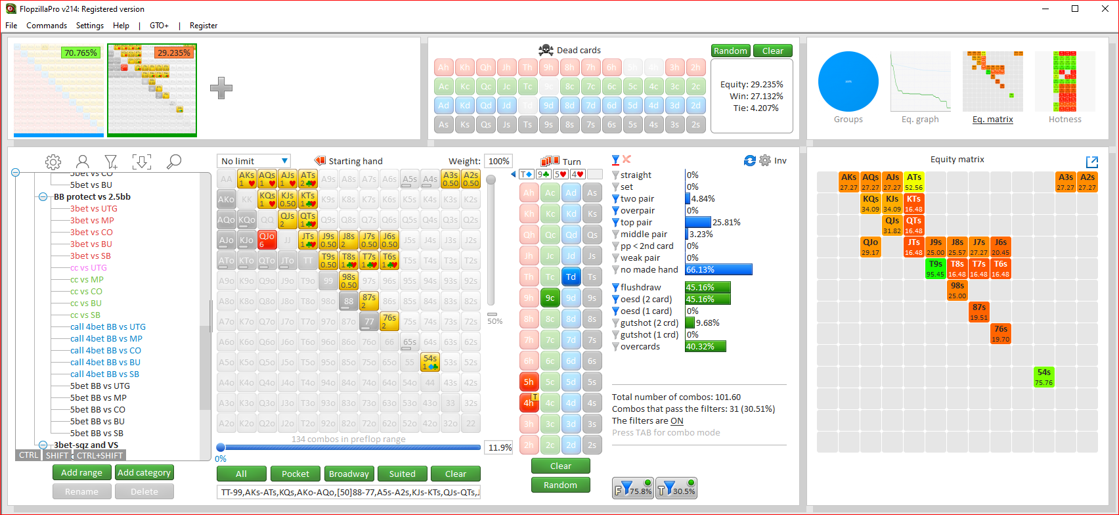Image resolution: width=1119 pixels, height=515 pixels.
Task: Click the AKs cell in starting hand grid
Action: click(x=247, y=179)
